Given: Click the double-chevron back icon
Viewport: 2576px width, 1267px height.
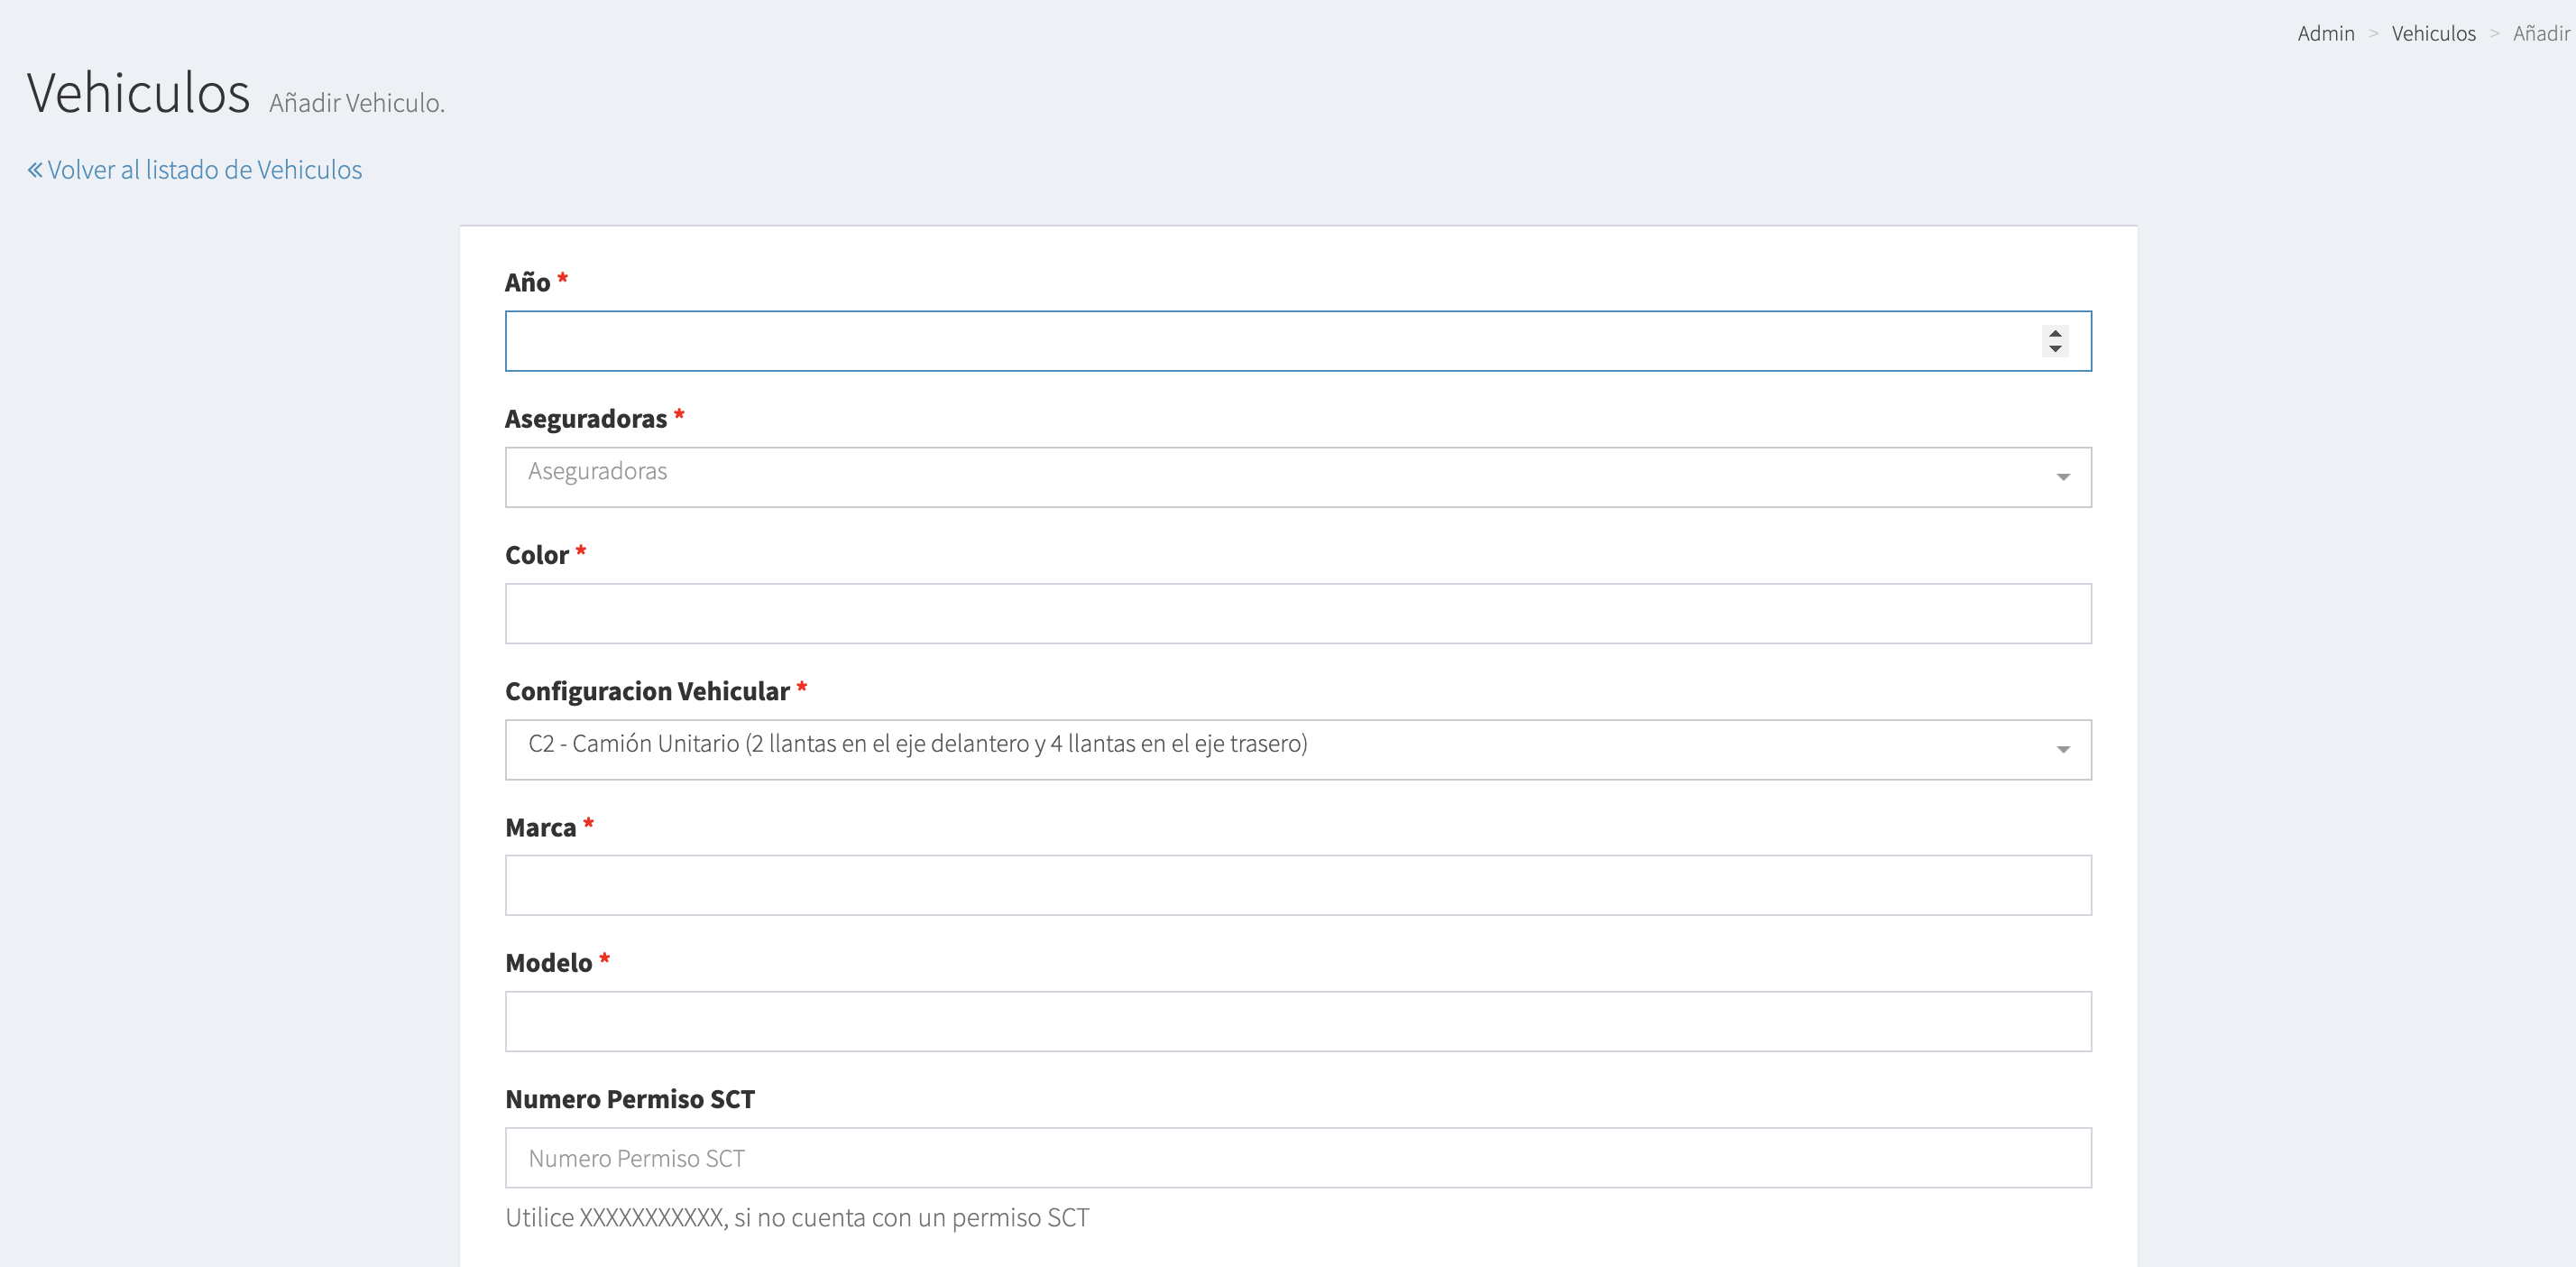Looking at the screenshot, I should pyautogui.click(x=35, y=171).
